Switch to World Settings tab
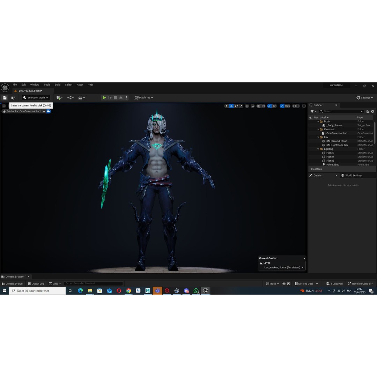The width and height of the screenshot is (377, 377). (x=352, y=176)
